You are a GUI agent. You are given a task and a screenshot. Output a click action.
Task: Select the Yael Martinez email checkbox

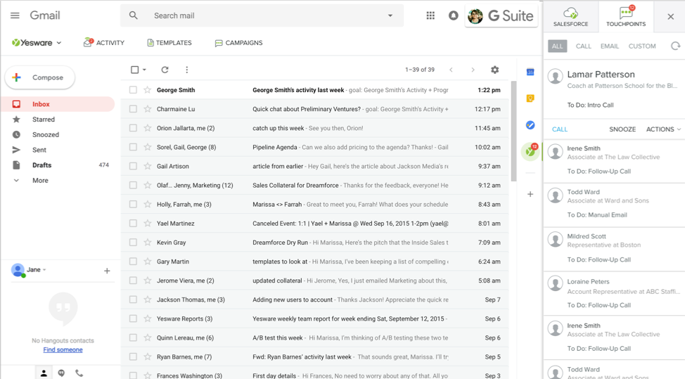click(x=133, y=224)
